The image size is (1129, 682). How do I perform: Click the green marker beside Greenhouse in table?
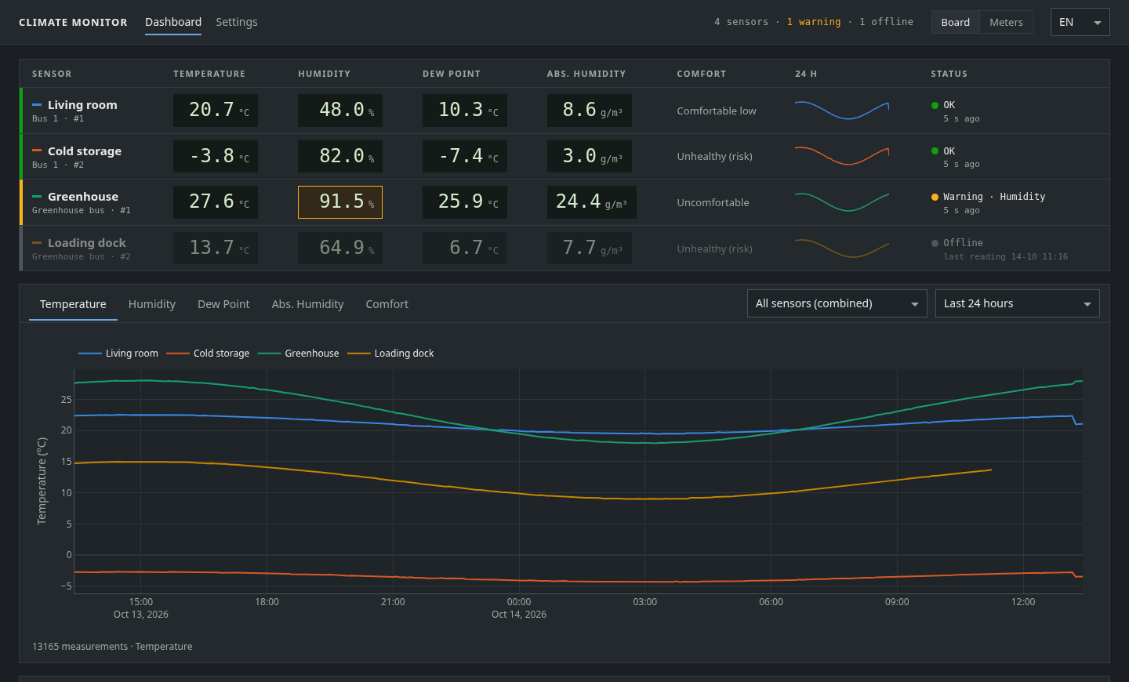tap(37, 197)
